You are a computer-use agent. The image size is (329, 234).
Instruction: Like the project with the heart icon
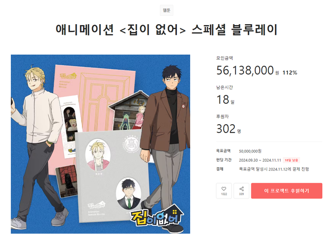224,190
